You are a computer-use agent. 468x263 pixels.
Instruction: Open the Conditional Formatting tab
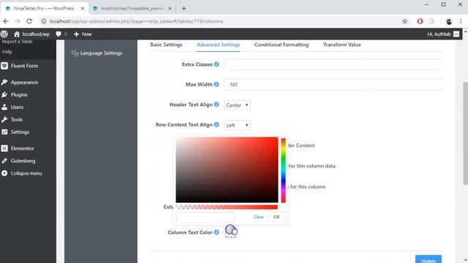coord(282,45)
